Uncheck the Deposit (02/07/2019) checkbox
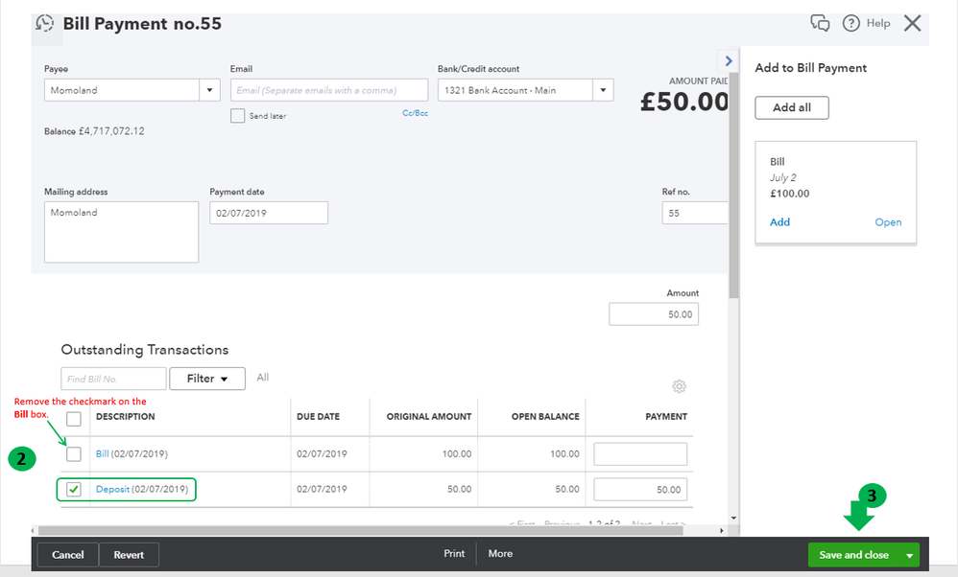 pos(74,490)
